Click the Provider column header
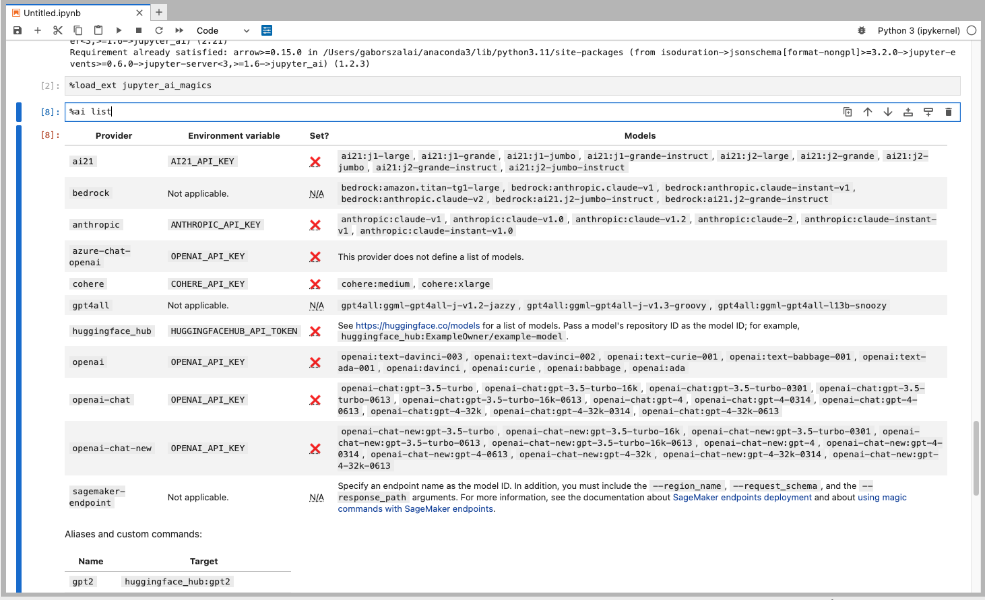 point(114,136)
